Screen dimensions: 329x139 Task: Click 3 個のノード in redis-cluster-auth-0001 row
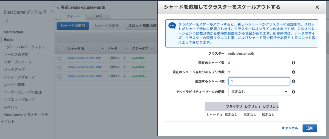117,58
